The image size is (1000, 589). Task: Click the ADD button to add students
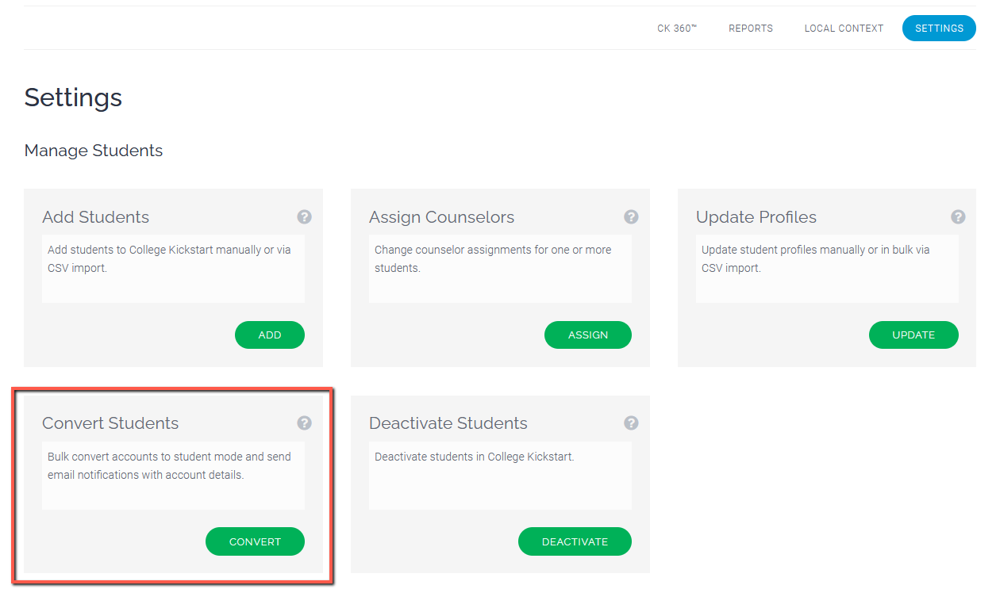(269, 335)
